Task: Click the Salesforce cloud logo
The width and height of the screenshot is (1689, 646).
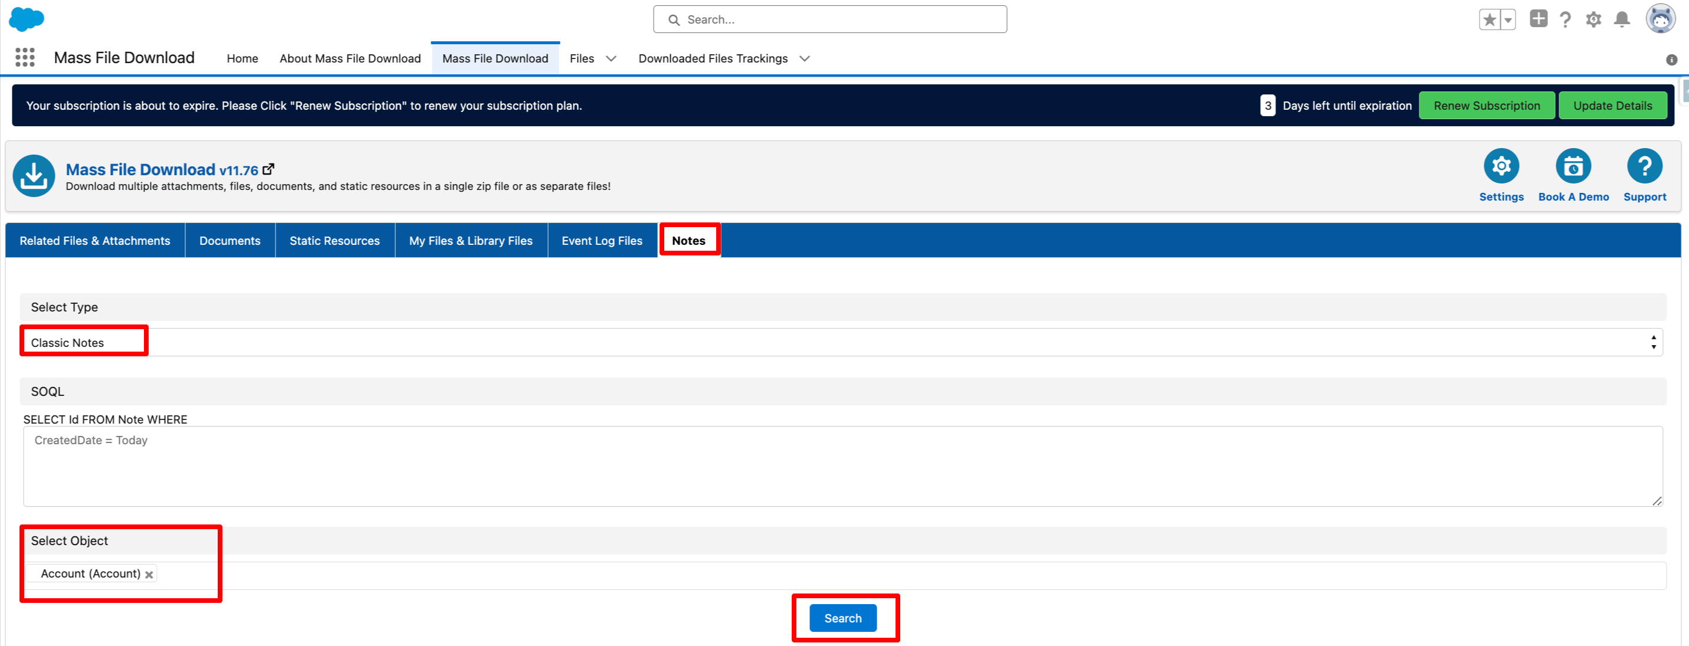Action: pos(26,19)
